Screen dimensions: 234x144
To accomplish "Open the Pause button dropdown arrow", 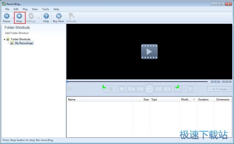I will (13, 18).
